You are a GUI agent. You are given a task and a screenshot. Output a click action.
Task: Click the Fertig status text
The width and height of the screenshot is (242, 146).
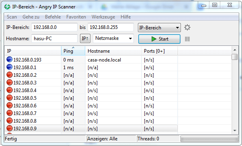(x=11, y=139)
